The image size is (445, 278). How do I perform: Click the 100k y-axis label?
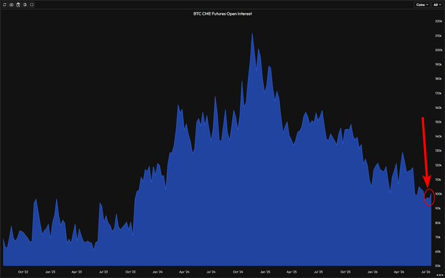tap(438, 194)
